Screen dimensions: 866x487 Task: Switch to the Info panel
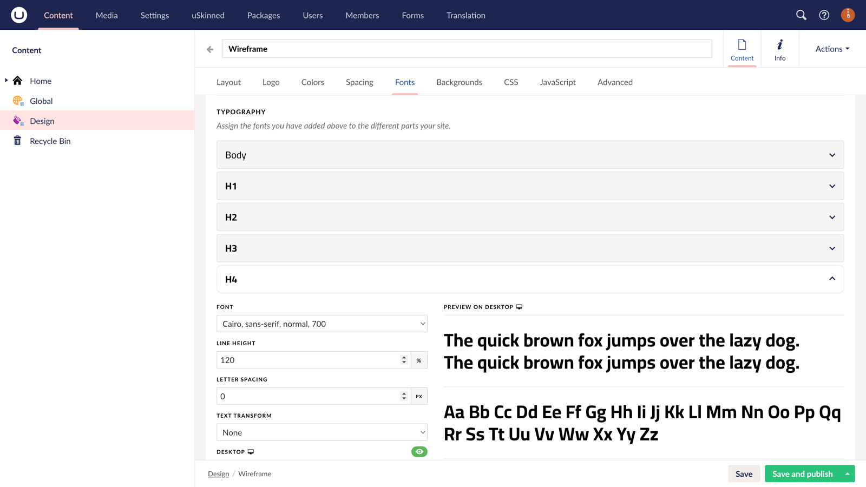point(780,49)
